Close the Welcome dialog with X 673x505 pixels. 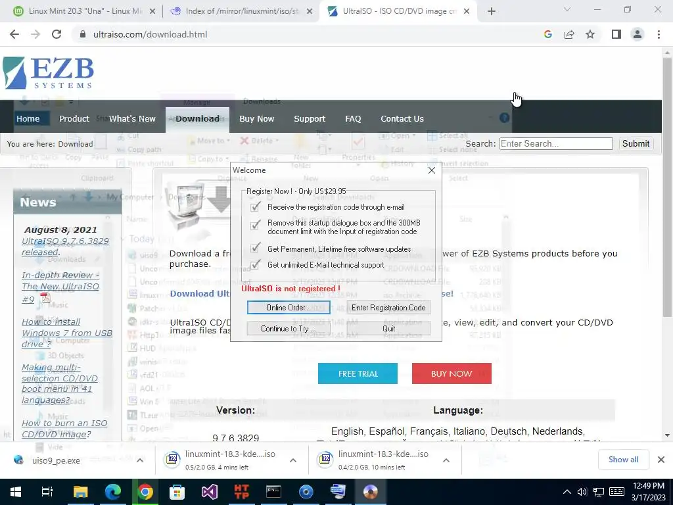pyautogui.click(x=432, y=170)
